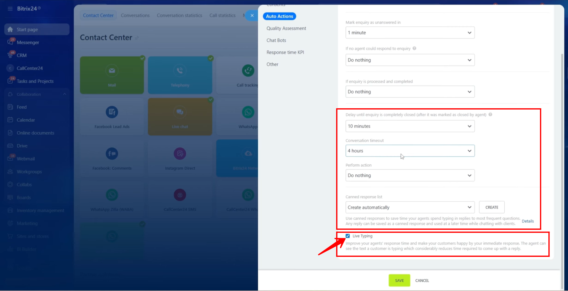This screenshot has height=291, width=568.
Task: Open the Mail channel tile
Action: pos(112,75)
